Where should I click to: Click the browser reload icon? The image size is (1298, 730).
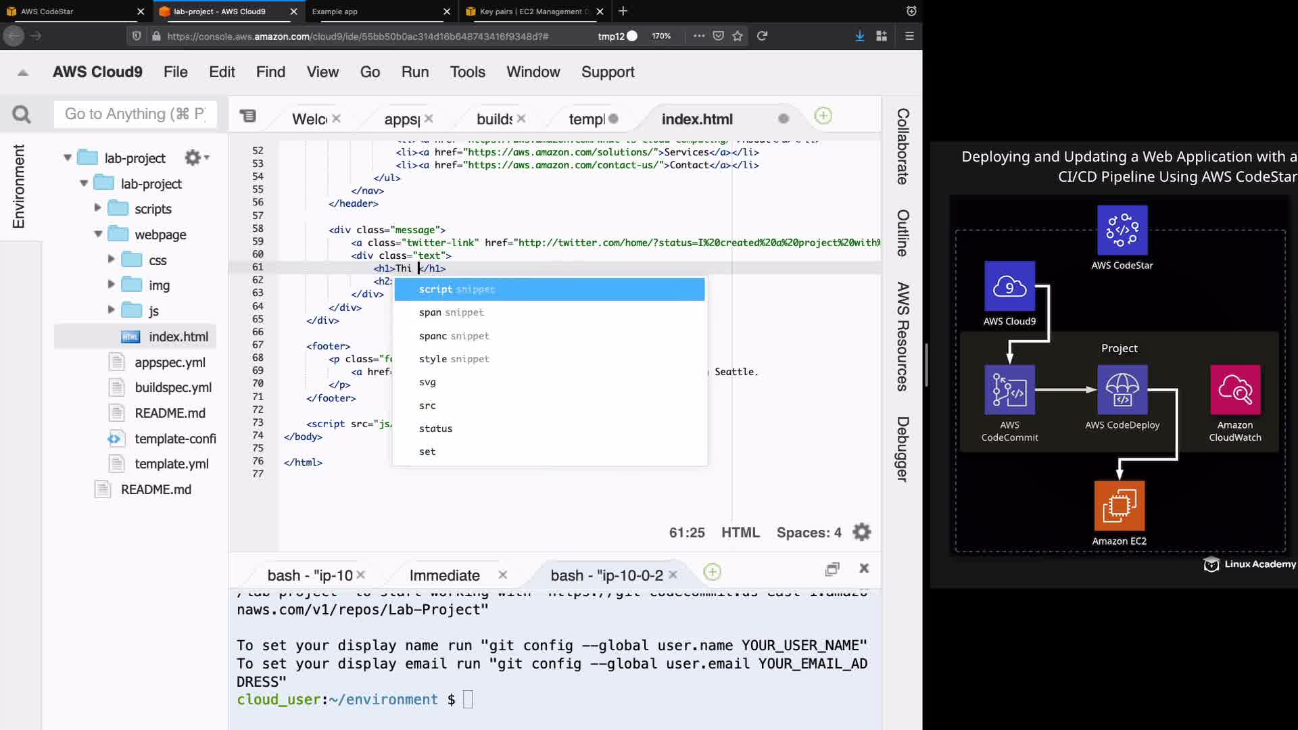pyautogui.click(x=762, y=36)
